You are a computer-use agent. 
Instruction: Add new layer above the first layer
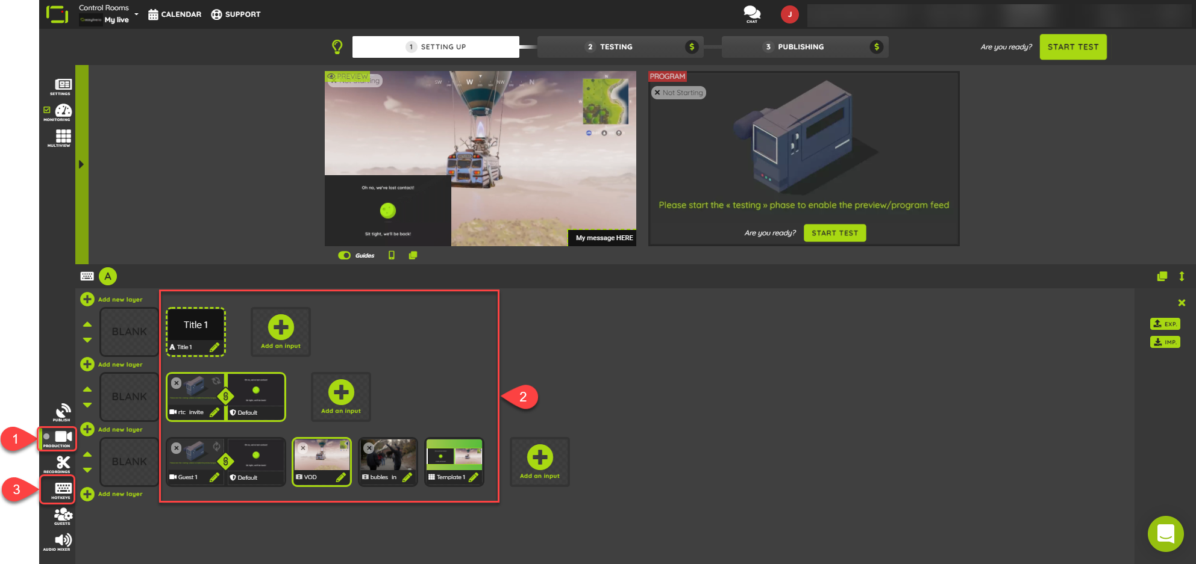click(x=112, y=299)
